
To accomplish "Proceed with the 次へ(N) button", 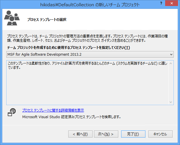I will pyautogui.click(x=106, y=134).
